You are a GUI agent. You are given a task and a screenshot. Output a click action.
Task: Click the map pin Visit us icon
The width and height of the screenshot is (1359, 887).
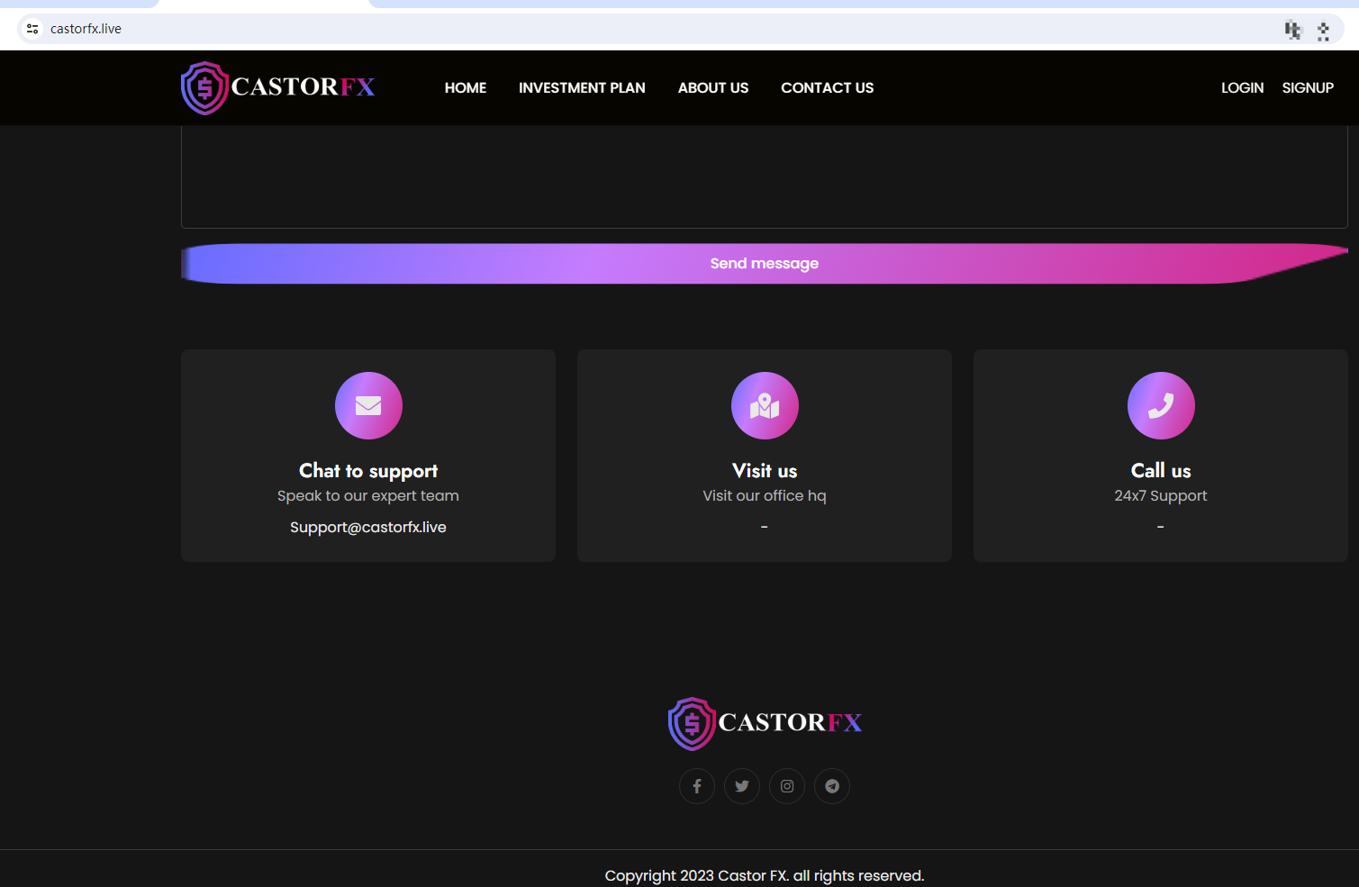(765, 405)
